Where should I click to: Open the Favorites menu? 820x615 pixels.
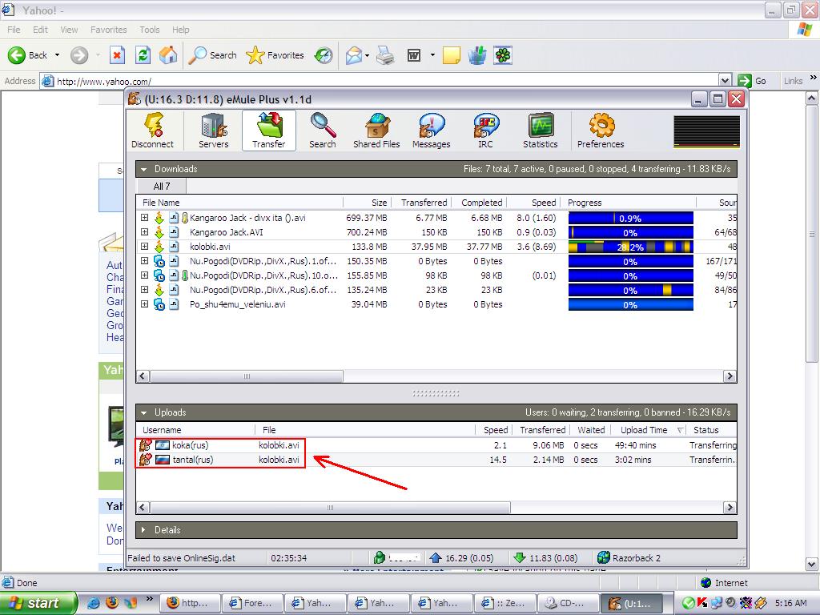tap(109, 30)
